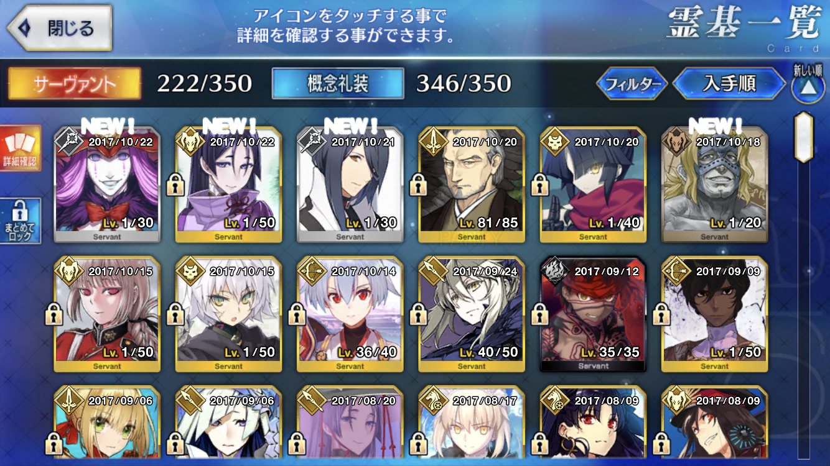Click the Avenger class icon on the 2017/09/12 card

[x=554, y=272]
